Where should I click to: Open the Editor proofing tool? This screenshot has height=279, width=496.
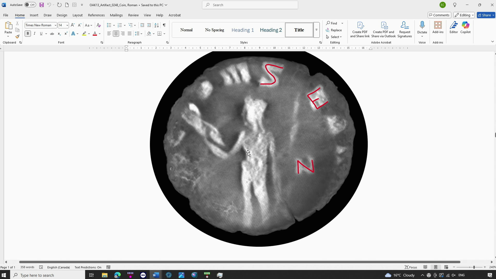point(453,27)
